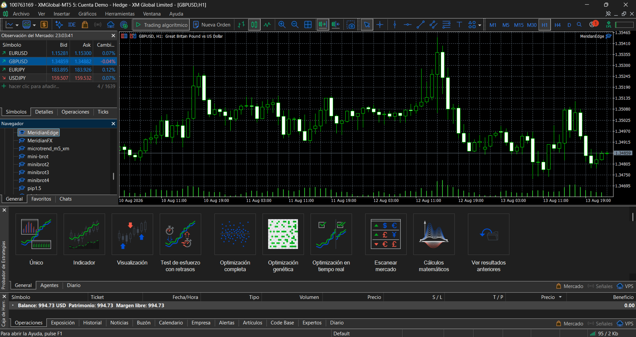Open the AI assistant sparkle icon

[59, 25]
